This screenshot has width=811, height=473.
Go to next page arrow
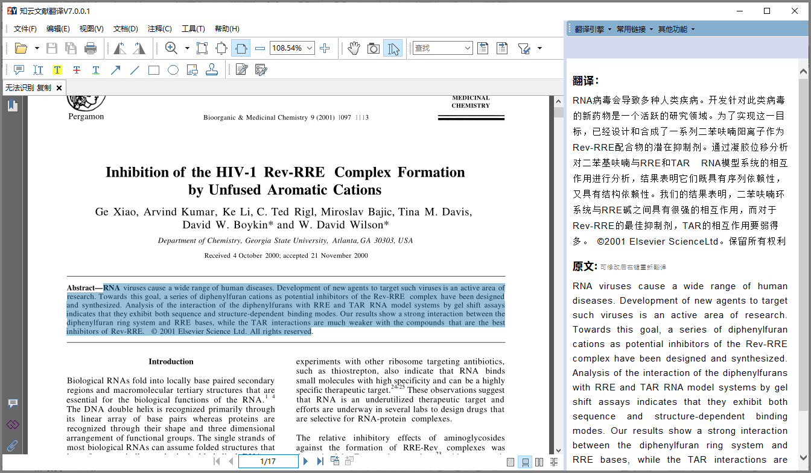305,462
